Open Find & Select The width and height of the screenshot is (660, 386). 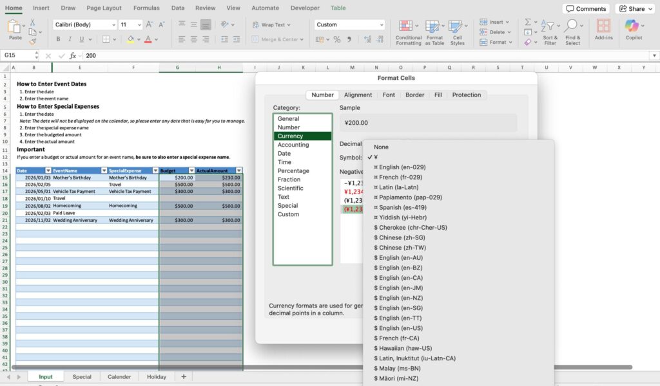click(x=572, y=32)
